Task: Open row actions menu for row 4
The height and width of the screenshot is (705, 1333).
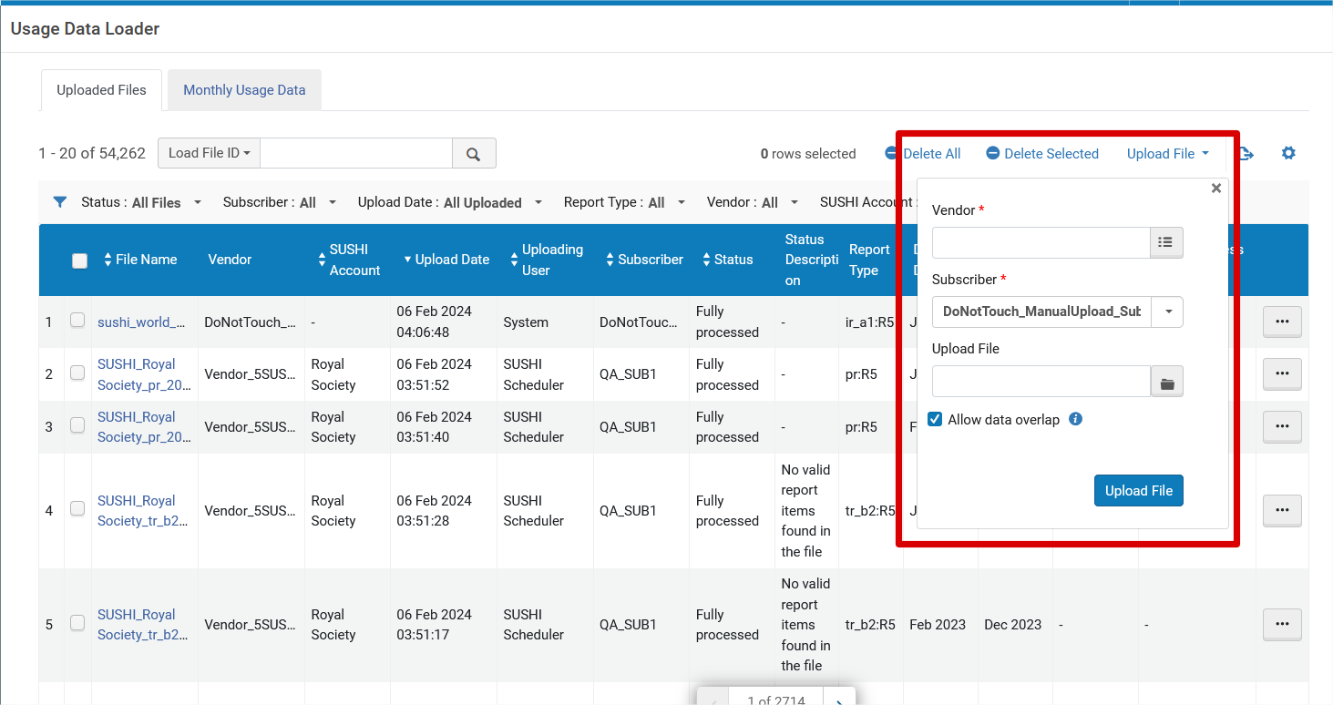Action: (x=1282, y=510)
